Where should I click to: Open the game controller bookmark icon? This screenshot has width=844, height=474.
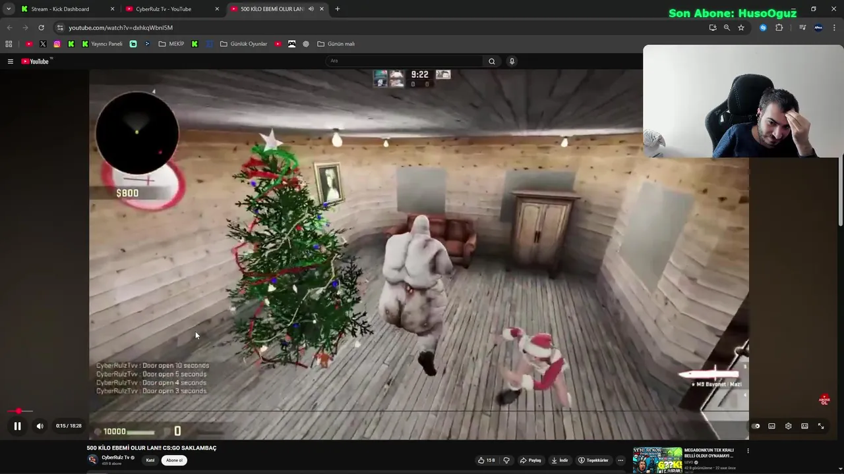click(291, 44)
